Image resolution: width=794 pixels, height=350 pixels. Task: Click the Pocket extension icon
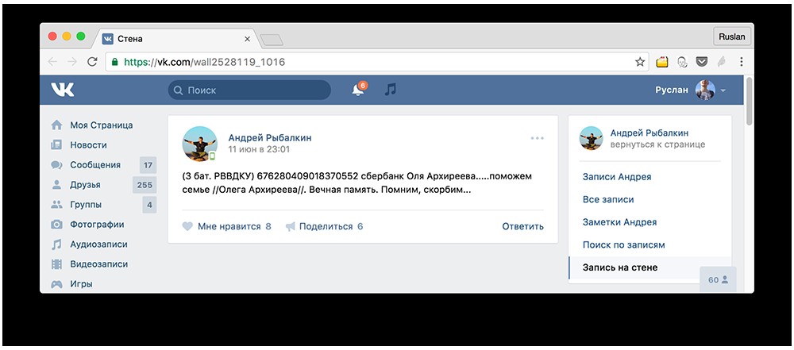tap(701, 62)
